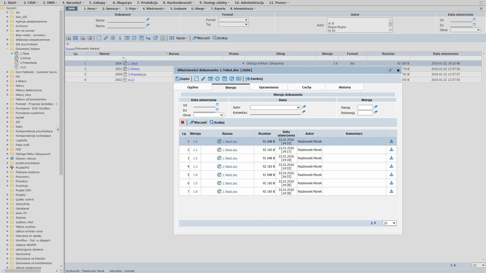Click barcode icon in properties toolbar
Screen dimensions: 486x273
click(238, 79)
